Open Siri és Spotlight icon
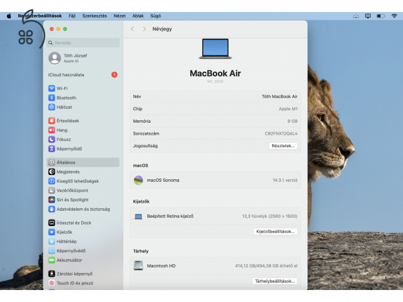 [x=52, y=200]
